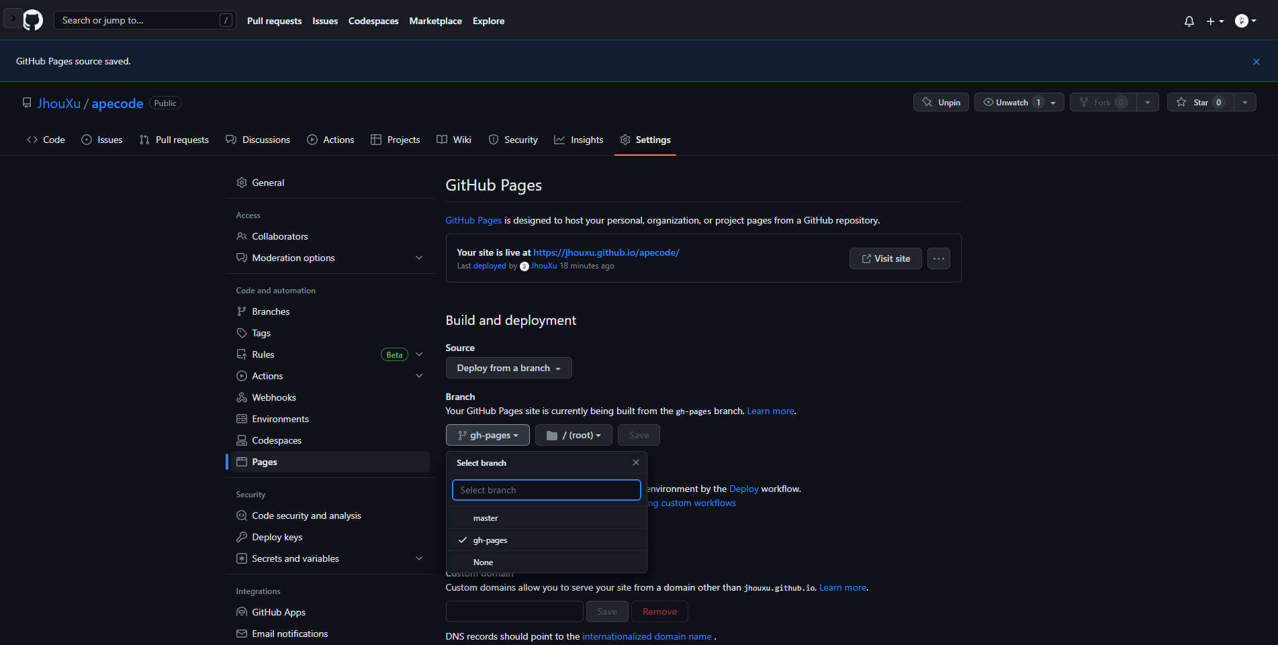The width and height of the screenshot is (1278, 645).
Task: Switch to the Projects tab
Action: [395, 140]
